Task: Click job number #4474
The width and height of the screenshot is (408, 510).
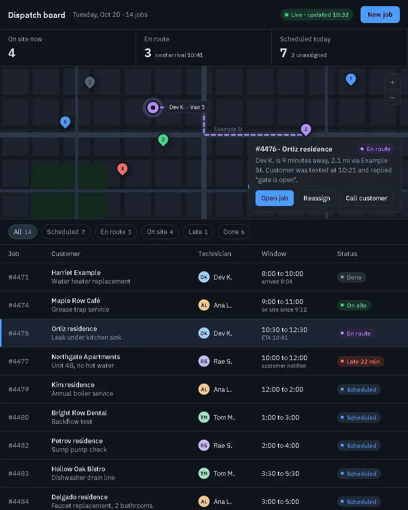Action: tap(18, 305)
